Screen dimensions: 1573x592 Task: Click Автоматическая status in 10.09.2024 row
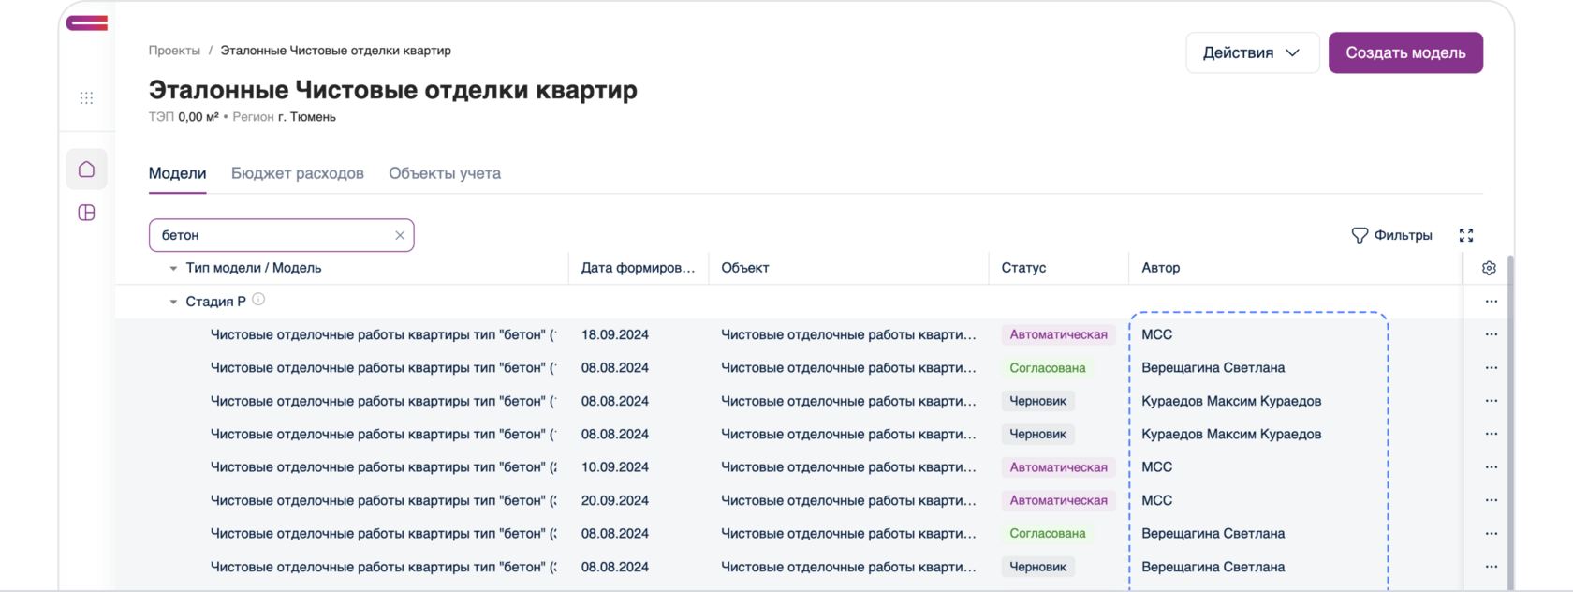tap(1058, 467)
